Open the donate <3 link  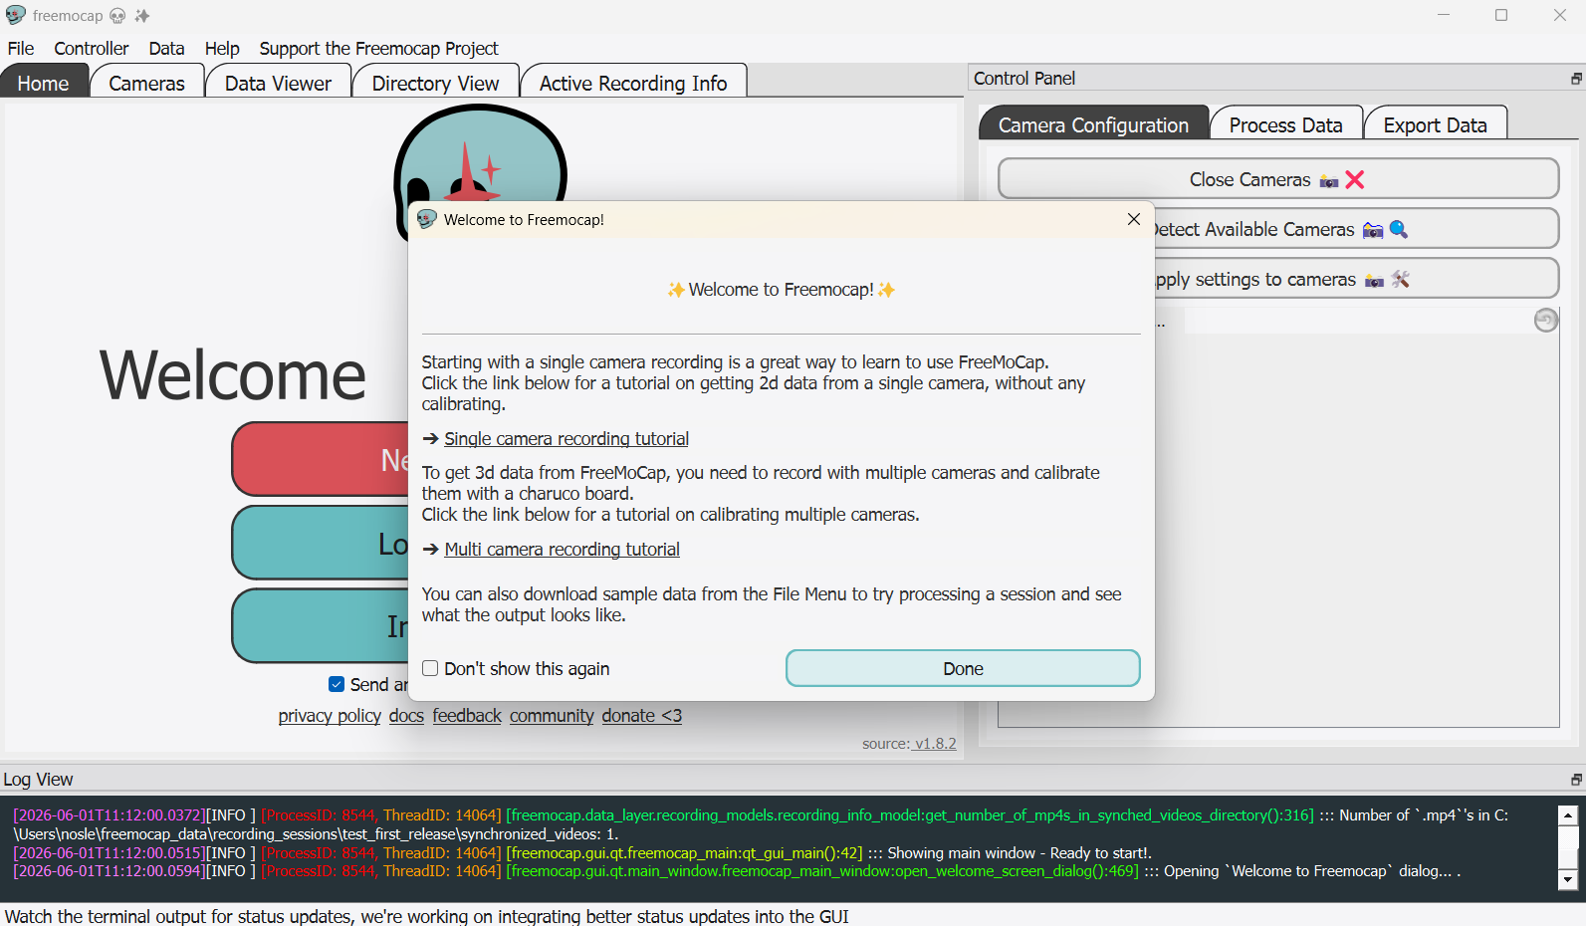click(x=641, y=715)
